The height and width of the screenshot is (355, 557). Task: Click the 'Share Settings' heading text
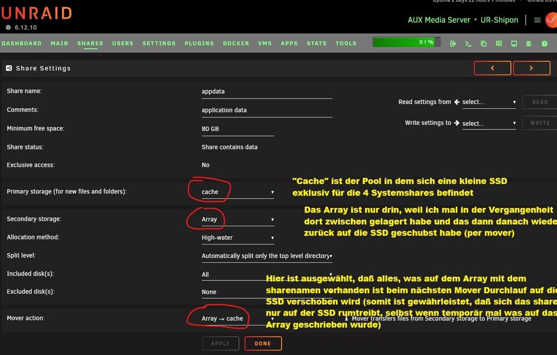(43, 68)
